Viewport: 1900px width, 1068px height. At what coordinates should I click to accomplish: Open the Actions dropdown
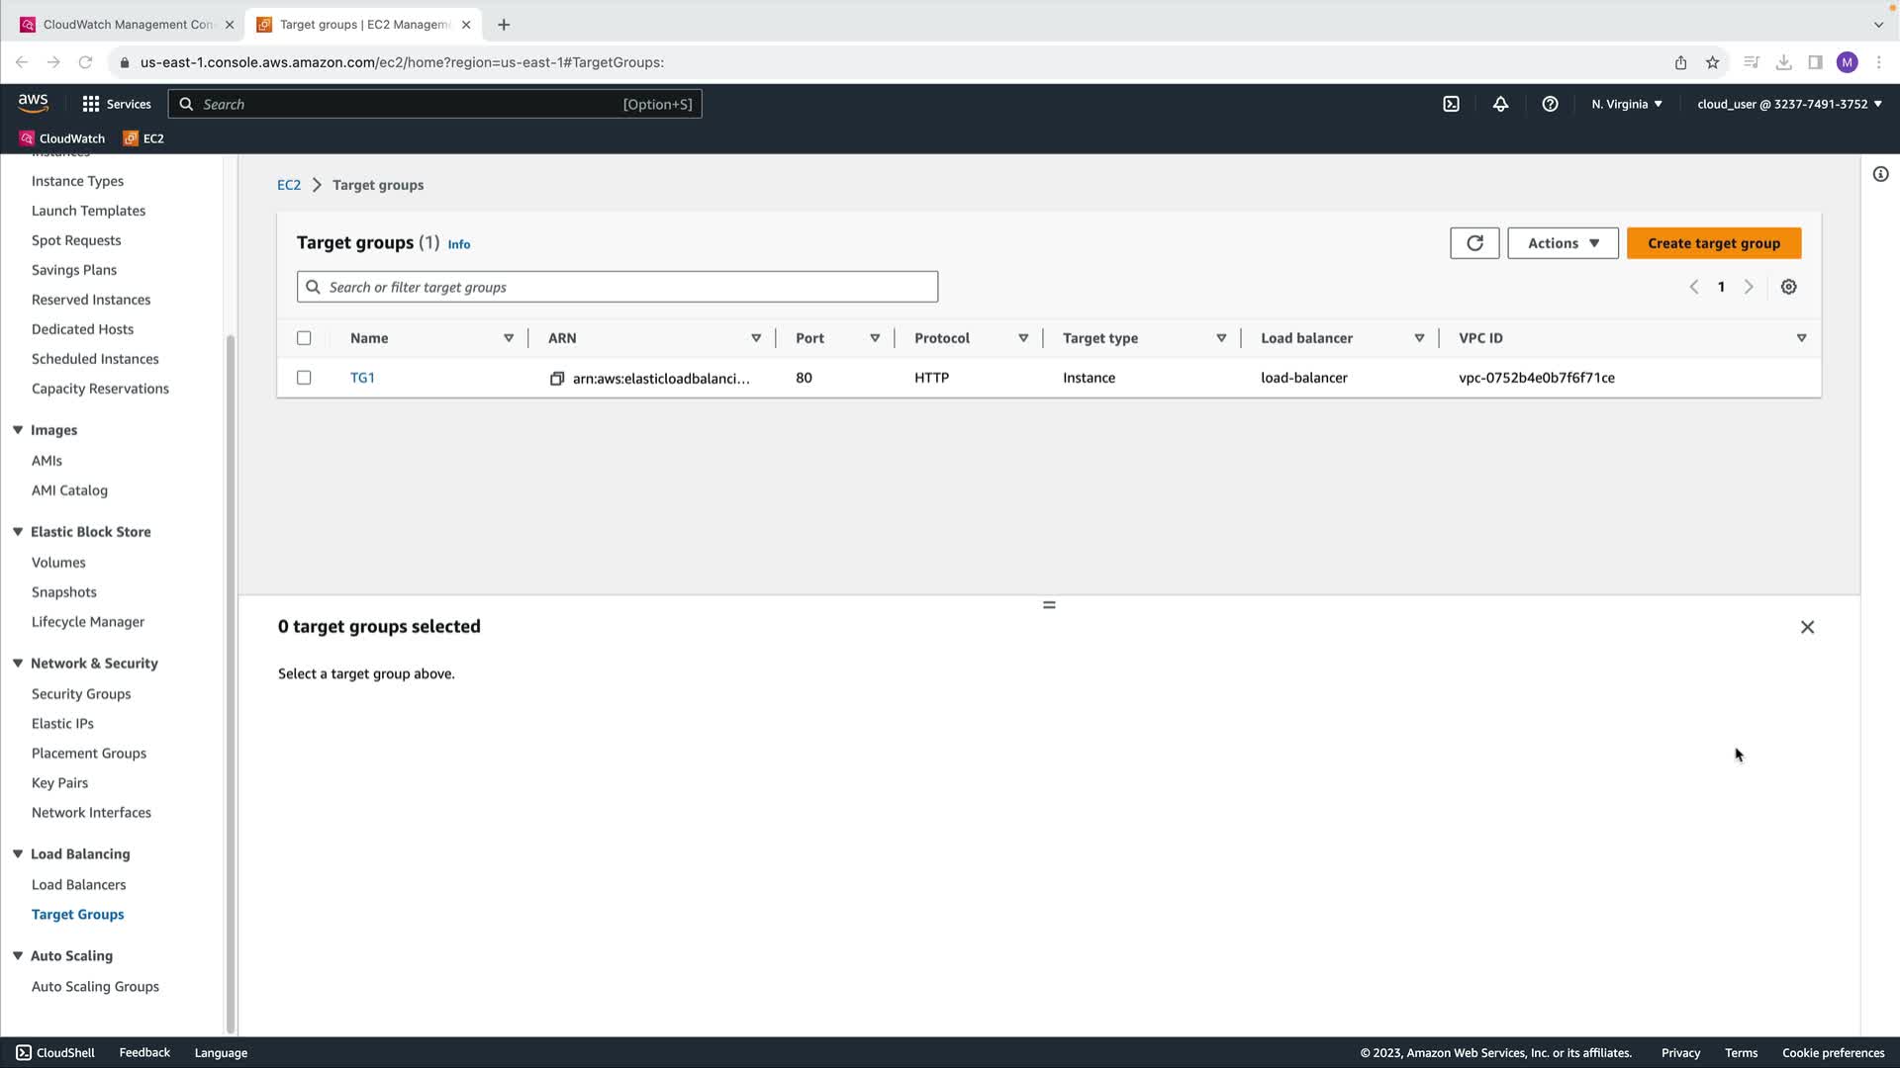[x=1563, y=243]
